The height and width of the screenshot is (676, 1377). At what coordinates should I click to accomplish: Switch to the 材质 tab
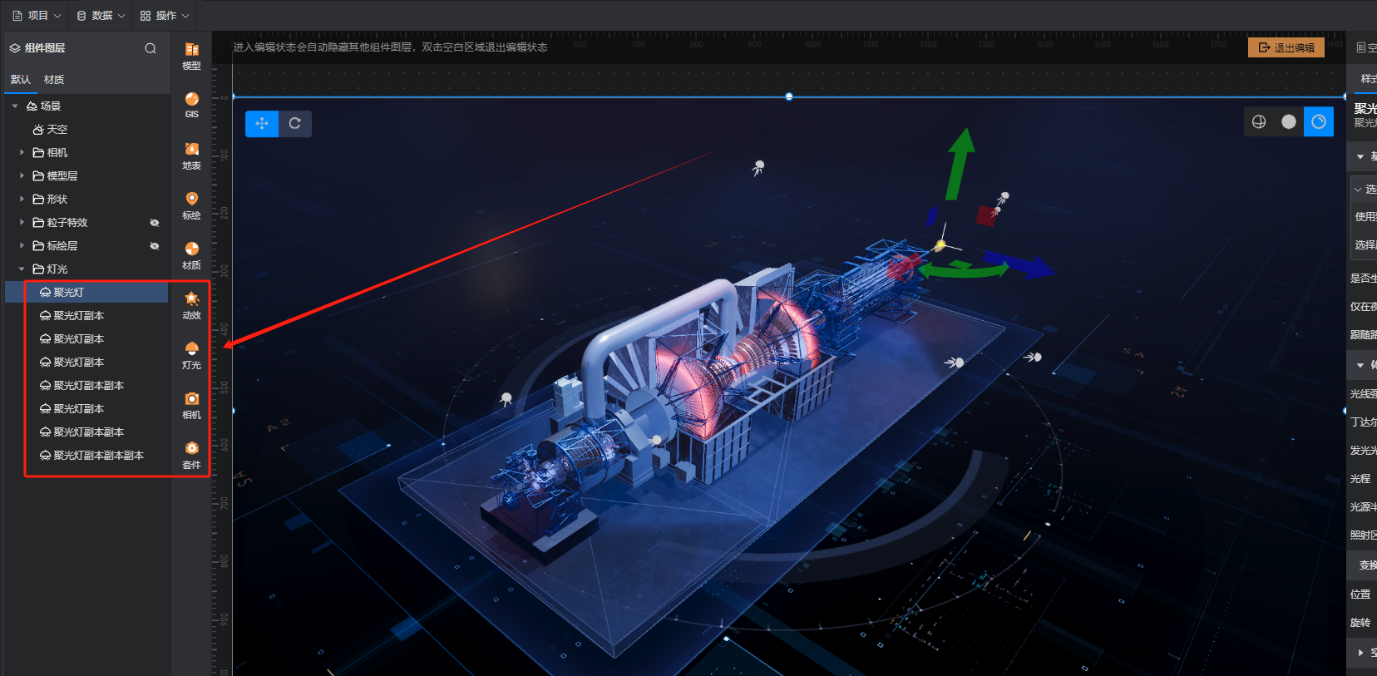54,80
